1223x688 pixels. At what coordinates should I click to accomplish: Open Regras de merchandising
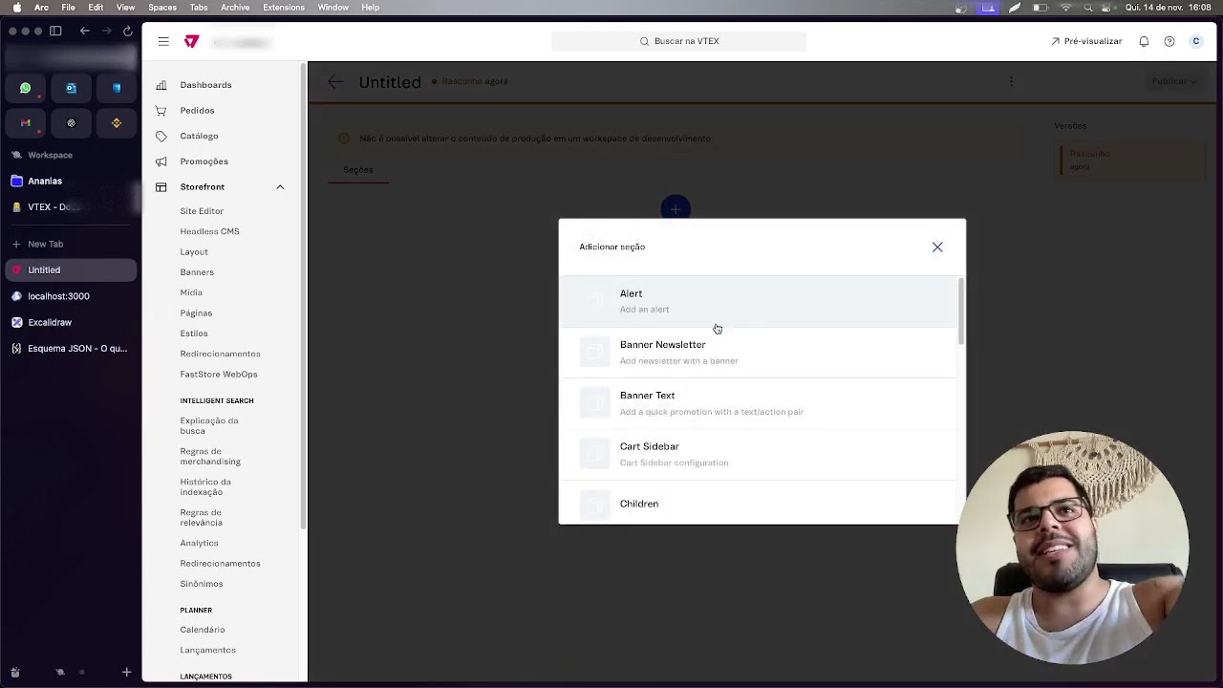pos(210,456)
